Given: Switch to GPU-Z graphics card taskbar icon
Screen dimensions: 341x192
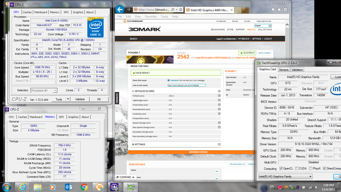Looking at the screenshot, I should pyautogui.click(x=131, y=187).
